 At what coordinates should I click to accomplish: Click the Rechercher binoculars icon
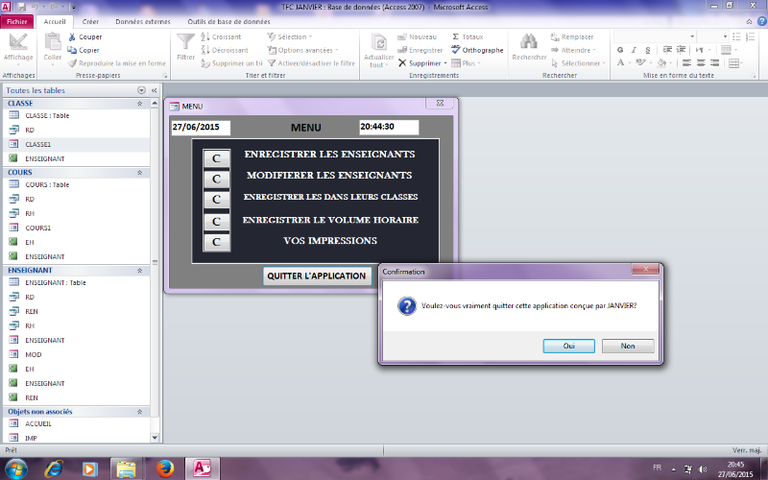point(529,41)
